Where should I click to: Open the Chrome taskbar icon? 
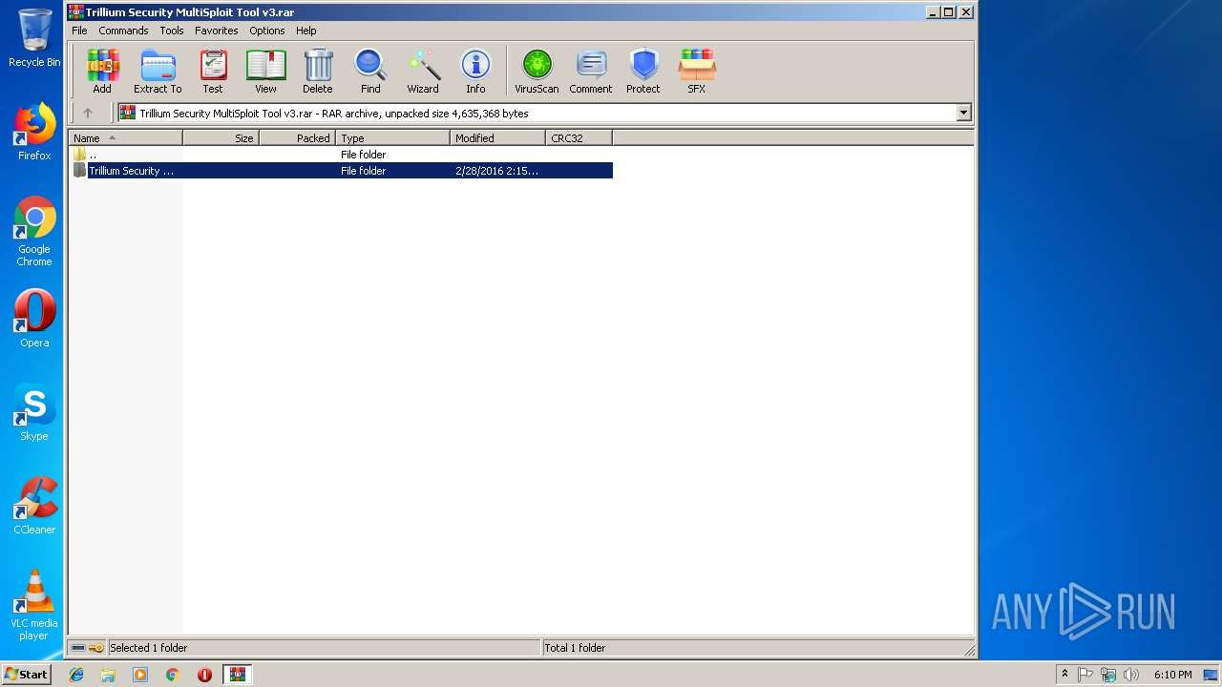point(173,675)
